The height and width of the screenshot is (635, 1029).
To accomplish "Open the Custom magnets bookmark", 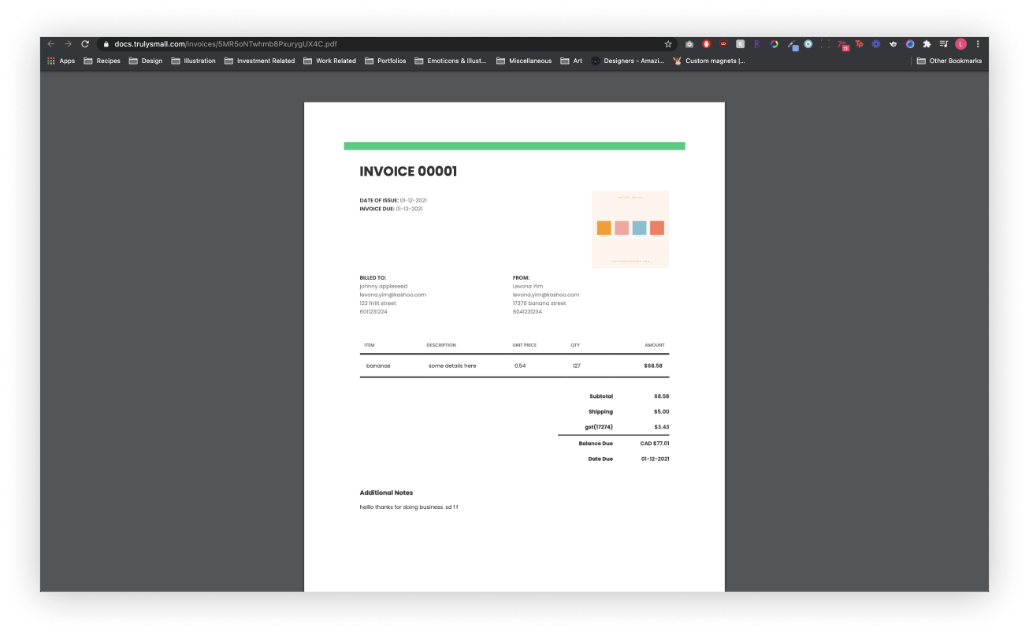I will coord(708,61).
